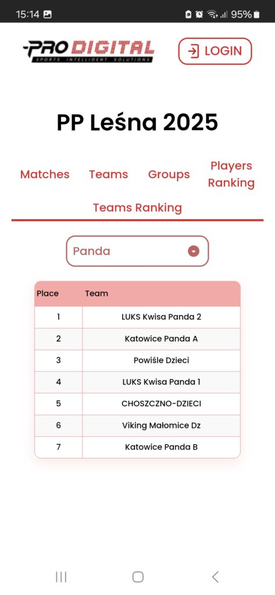Click the login arrow icon
The image size is (275, 595).
(194, 51)
